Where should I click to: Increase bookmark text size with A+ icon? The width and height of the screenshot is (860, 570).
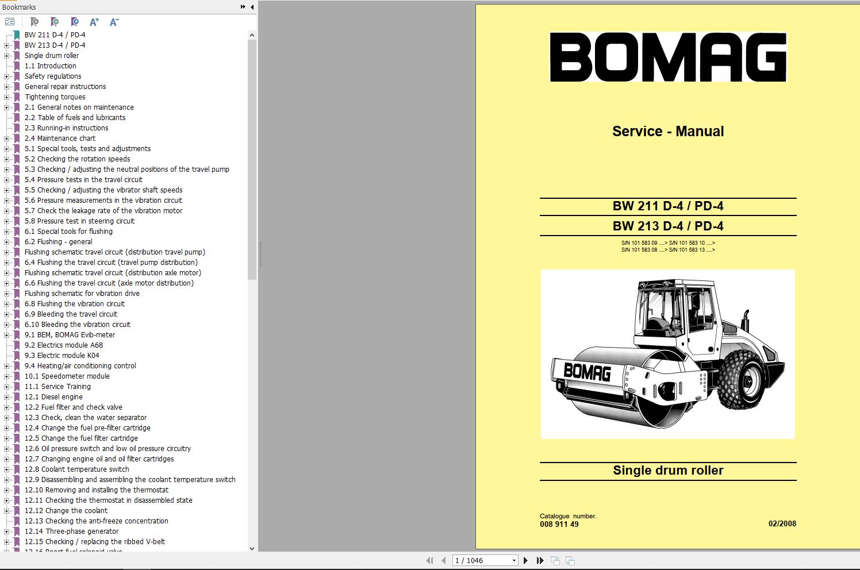point(94,22)
